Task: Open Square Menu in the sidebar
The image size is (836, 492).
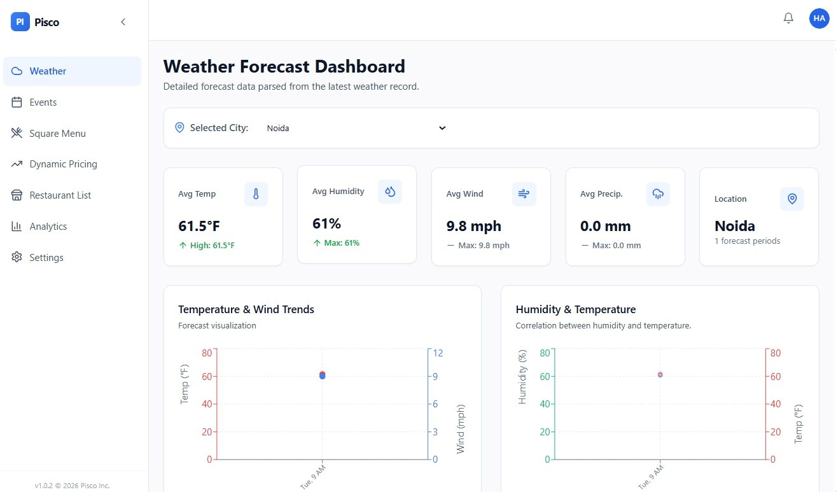Action: click(x=57, y=134)
